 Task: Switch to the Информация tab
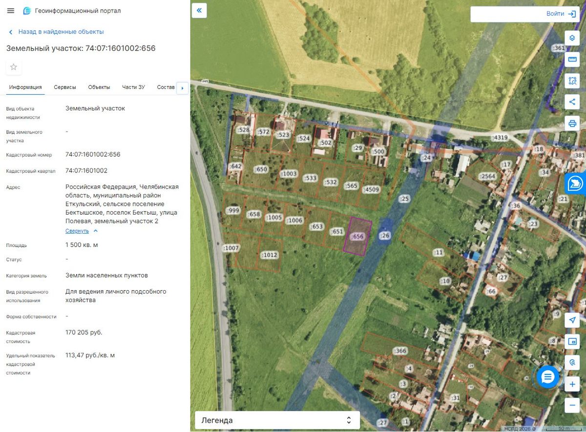coord(25,87)
